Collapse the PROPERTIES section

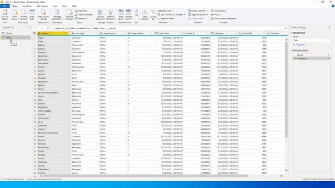pos(291,33)
